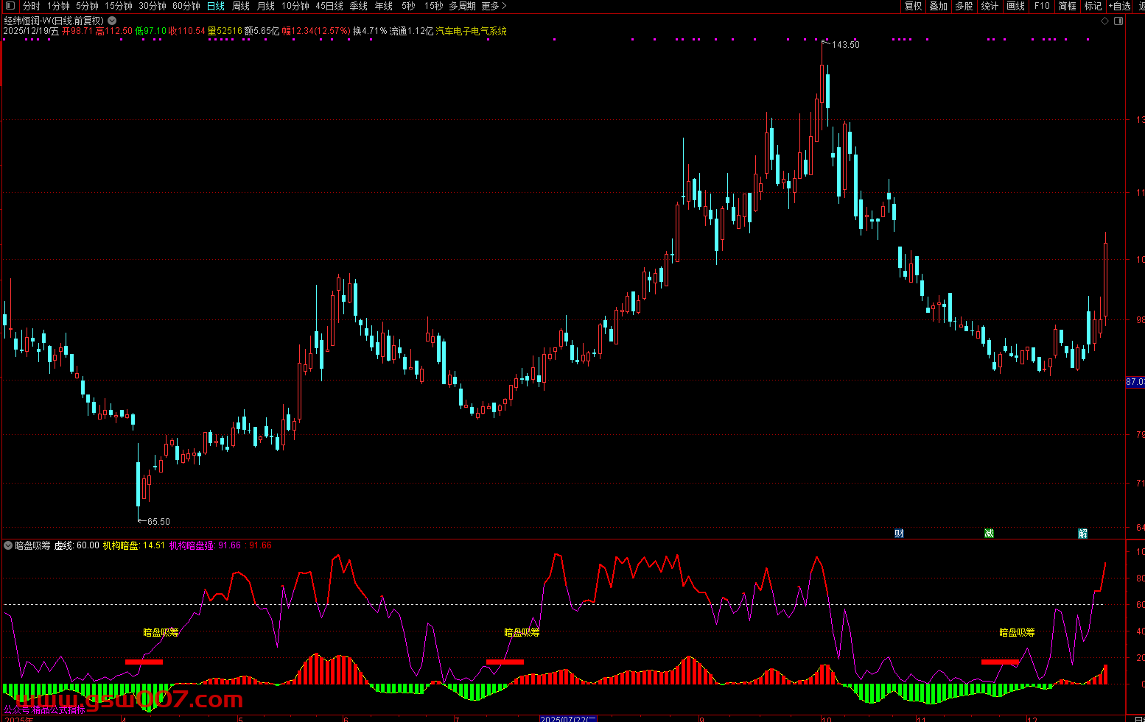Switch to the 日线 daily chart tab
This screenshot has height=722, width=1145.
(x=215, y=6)
